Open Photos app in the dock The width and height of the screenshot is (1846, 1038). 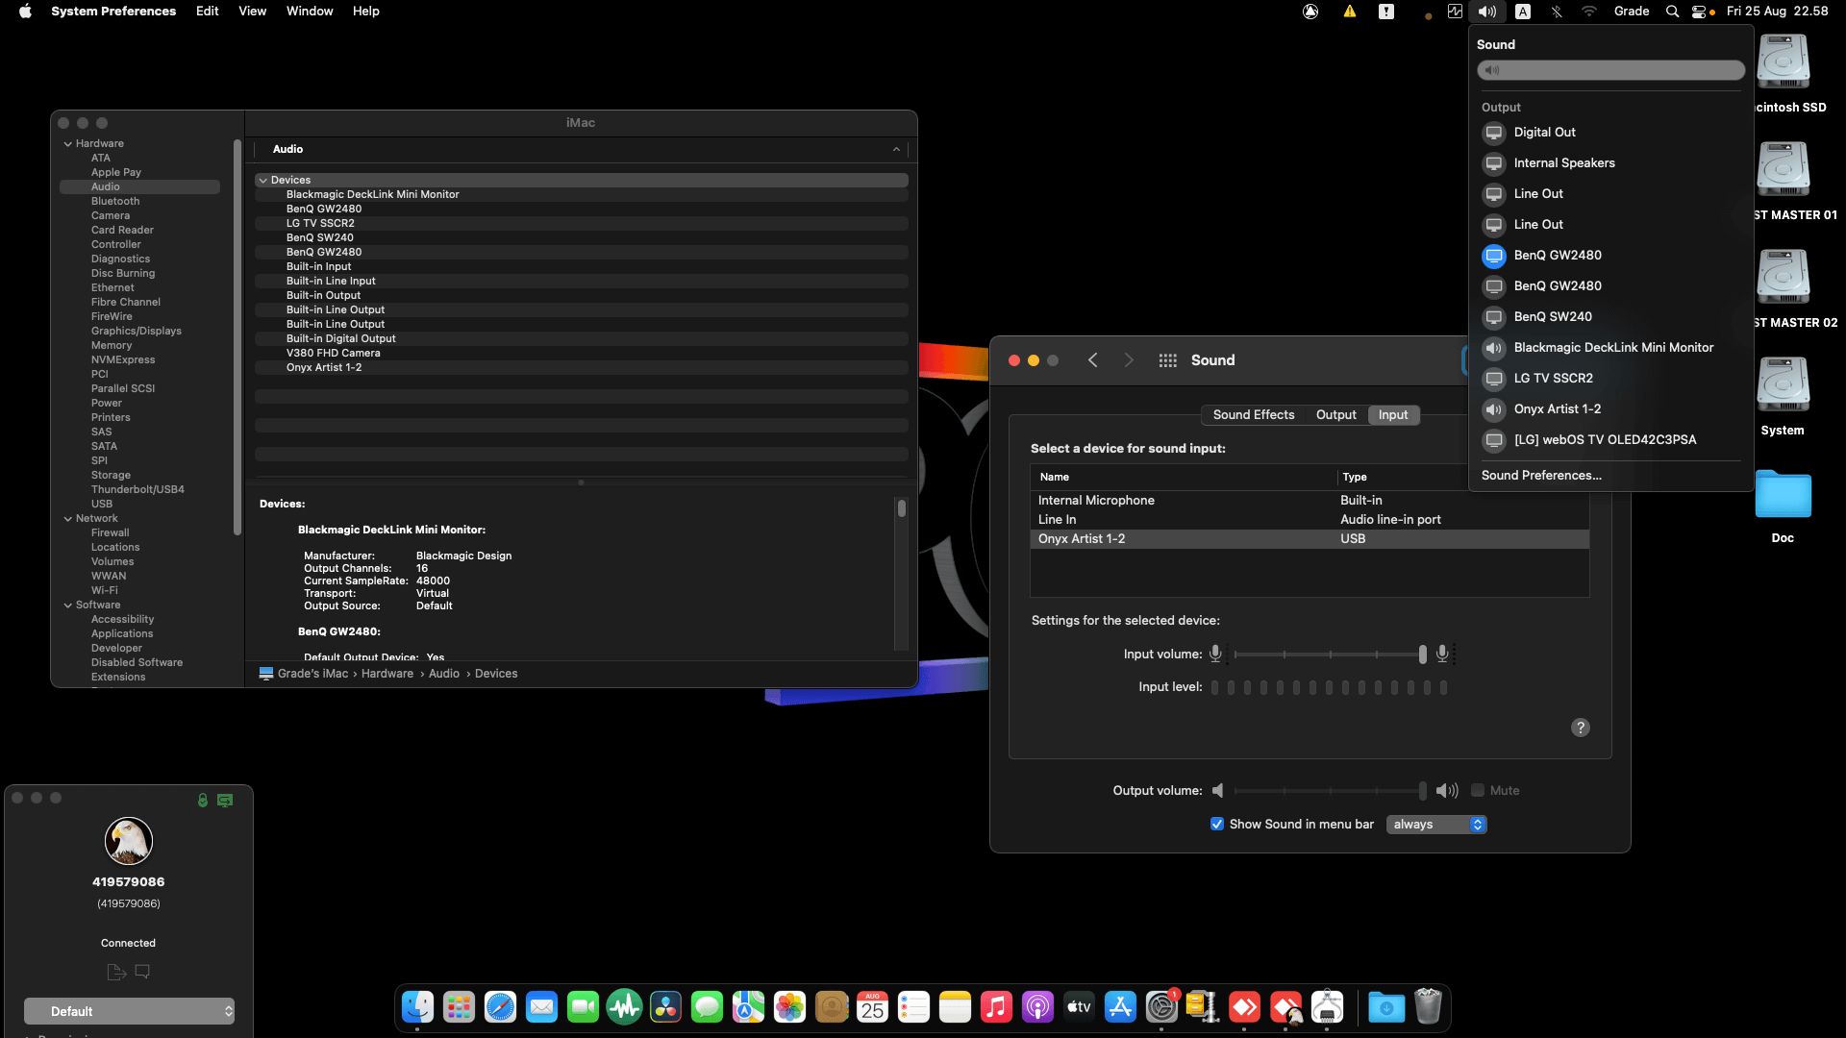[789, 1007]
